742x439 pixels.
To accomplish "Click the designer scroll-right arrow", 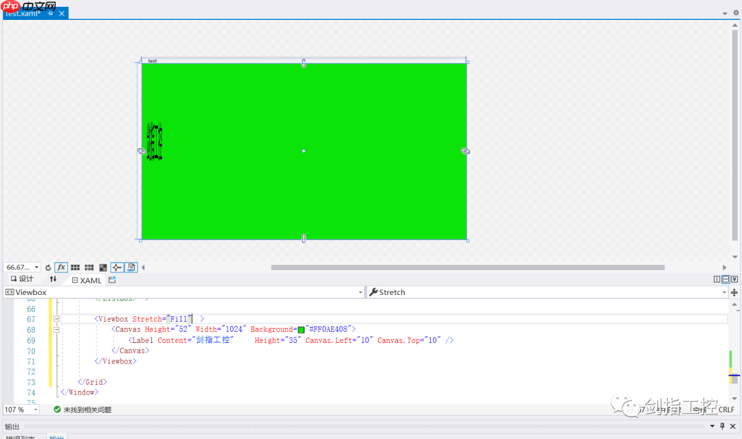I will pos(725,268).
